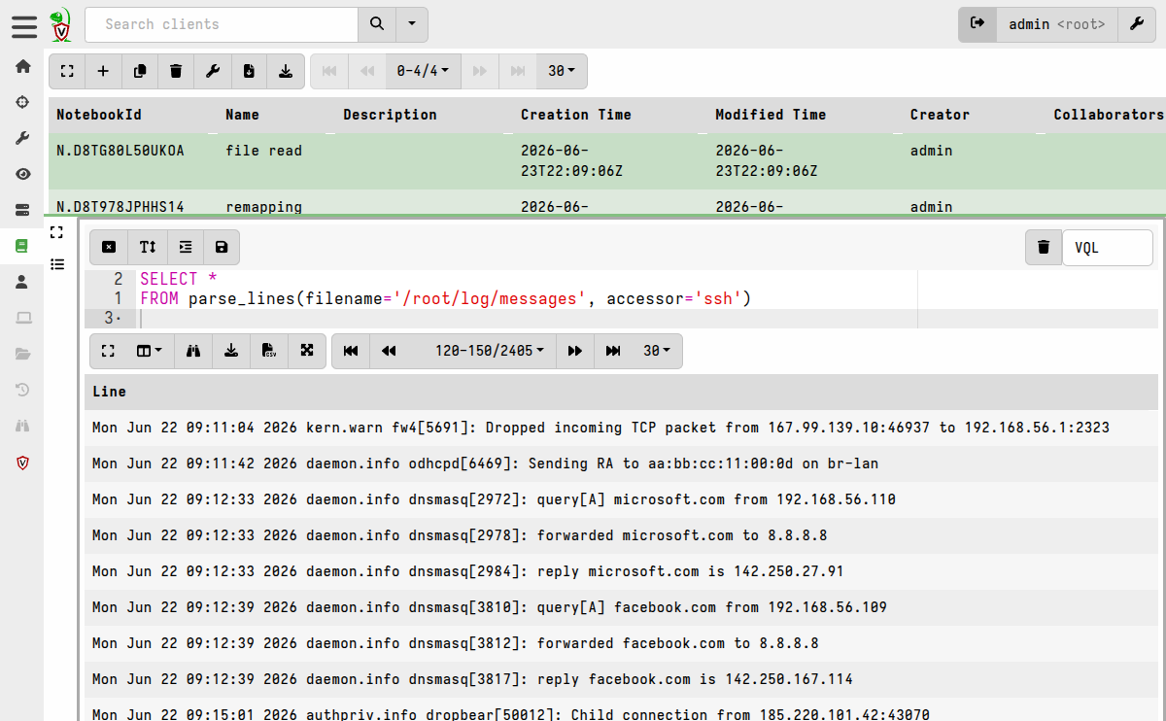Open 120-150/2405 page range dropdown
The image size is (1166, 721).
pyautogui.click(x=489, y=351)
